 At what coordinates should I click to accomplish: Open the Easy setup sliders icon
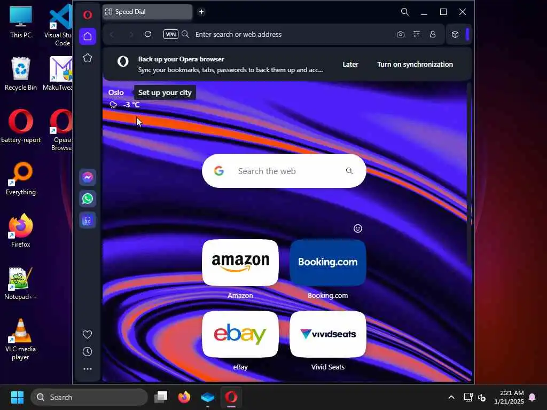coord(417,34)
